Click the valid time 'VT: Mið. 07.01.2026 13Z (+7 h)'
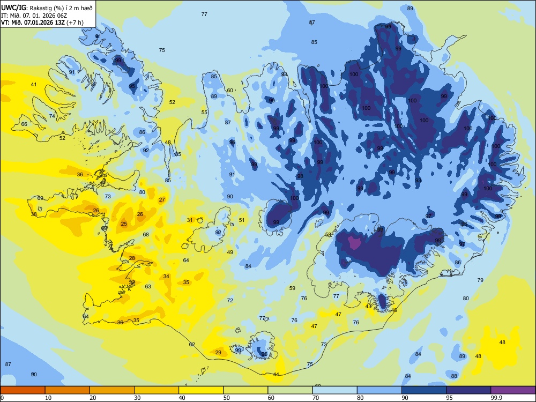 42,23
